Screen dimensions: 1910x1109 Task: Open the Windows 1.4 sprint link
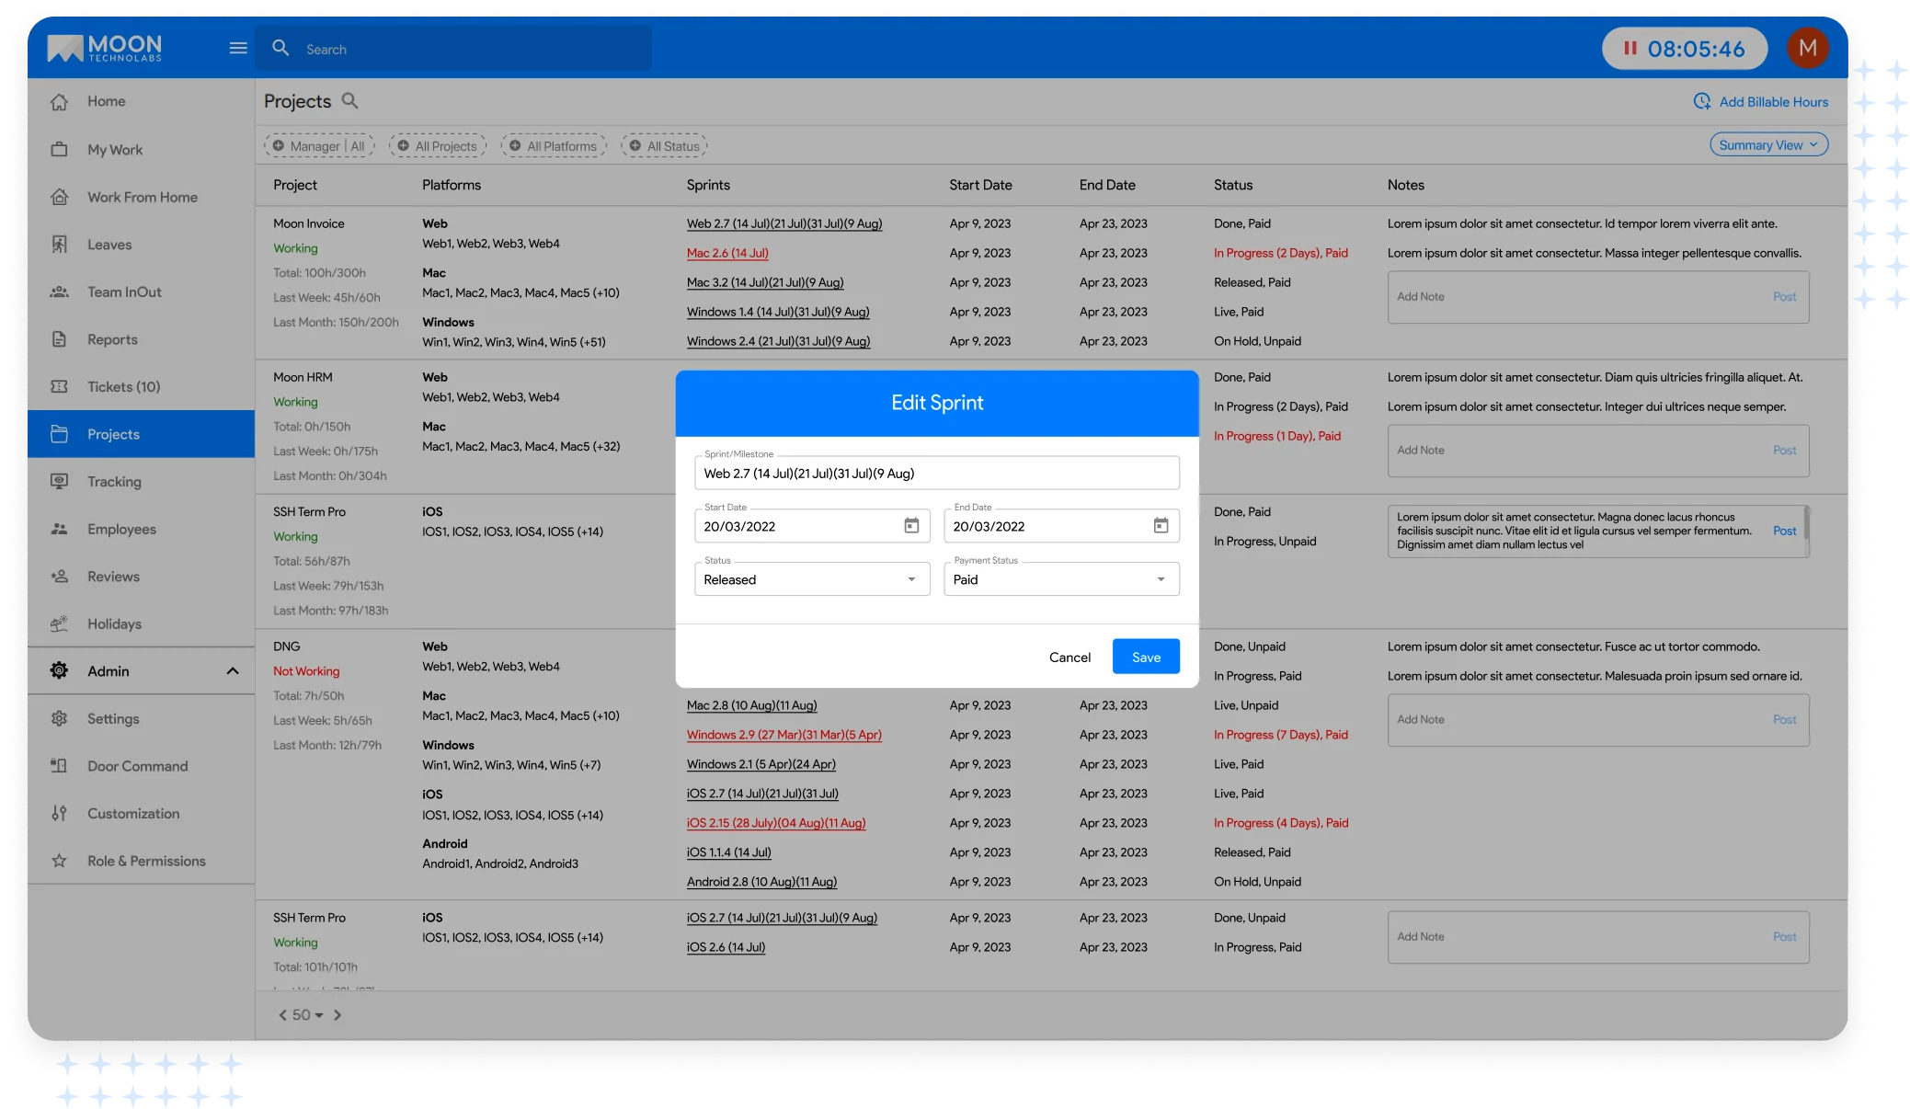pos(778,312)
